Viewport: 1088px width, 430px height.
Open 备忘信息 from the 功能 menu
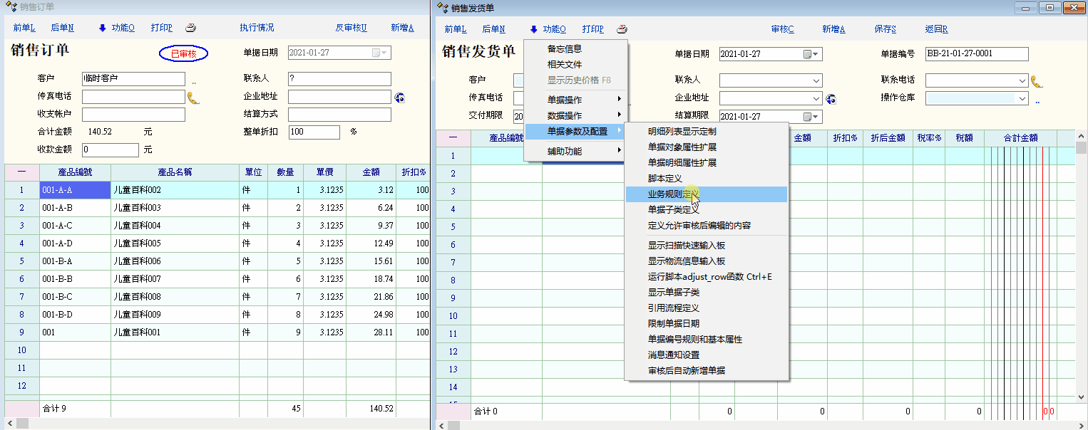(564, 49)
